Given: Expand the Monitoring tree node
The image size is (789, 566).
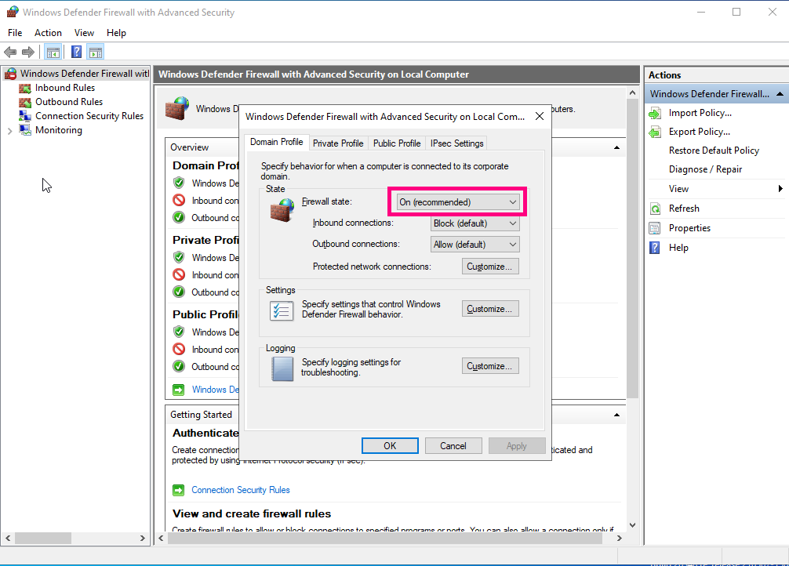Looking at the screenshot, I should [x=9, y=131].
